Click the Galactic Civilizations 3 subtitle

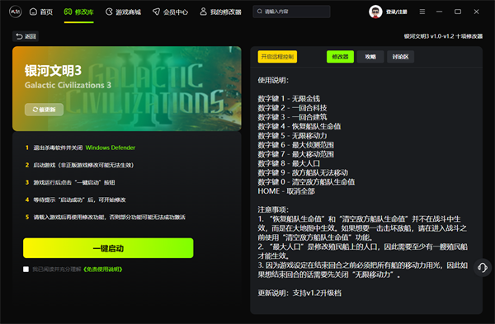click(x=68, y=85)
